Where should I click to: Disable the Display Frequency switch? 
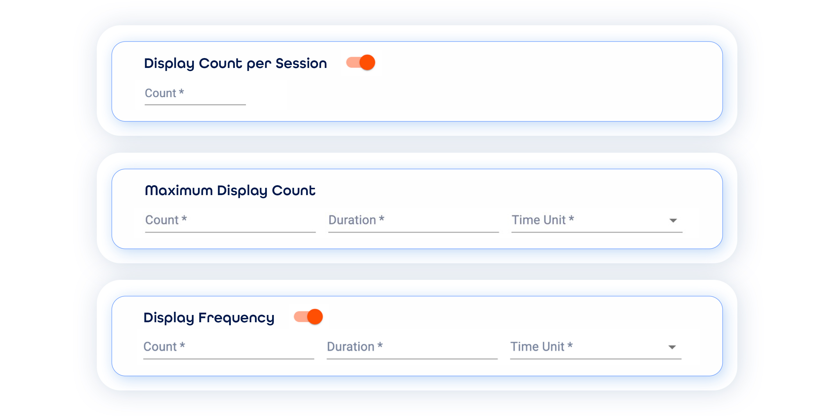coord(308,317)
